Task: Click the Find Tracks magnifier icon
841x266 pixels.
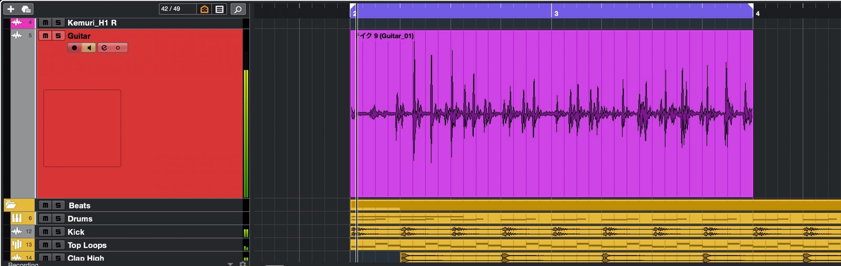Action: coord(238,9)
